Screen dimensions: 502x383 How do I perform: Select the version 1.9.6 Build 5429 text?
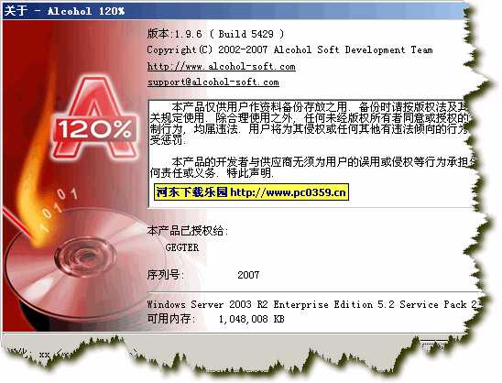(215, 34)
